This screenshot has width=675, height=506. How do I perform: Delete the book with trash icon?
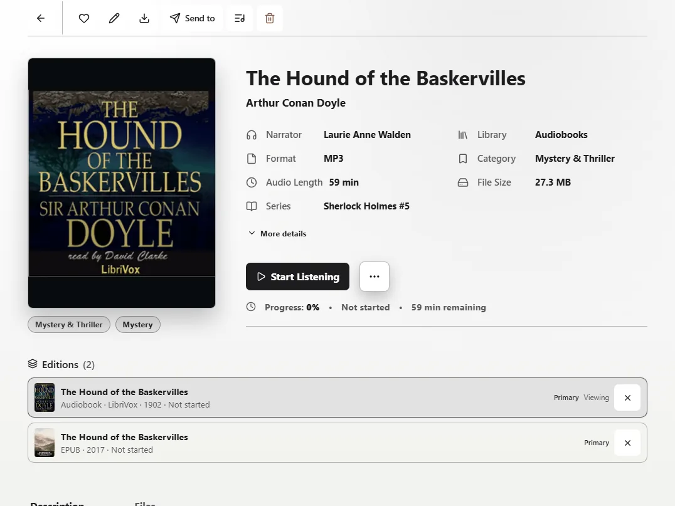[x=270, y=18]
